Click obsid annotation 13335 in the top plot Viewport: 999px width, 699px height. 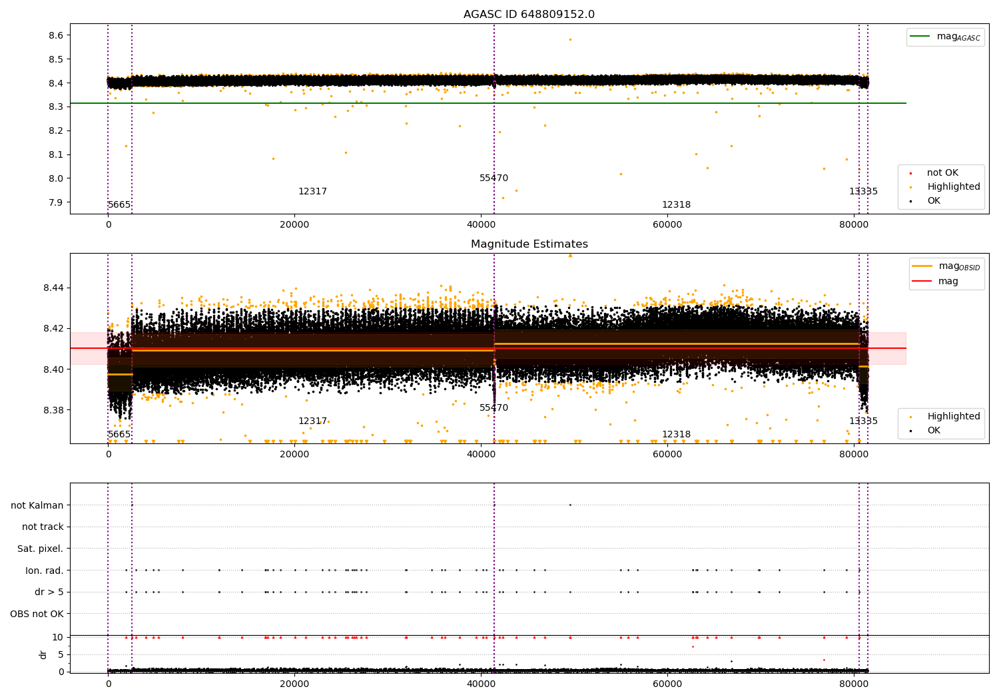click(863, 192)
